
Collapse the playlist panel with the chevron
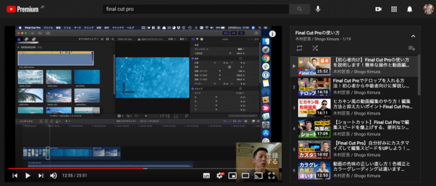point(413,36)
